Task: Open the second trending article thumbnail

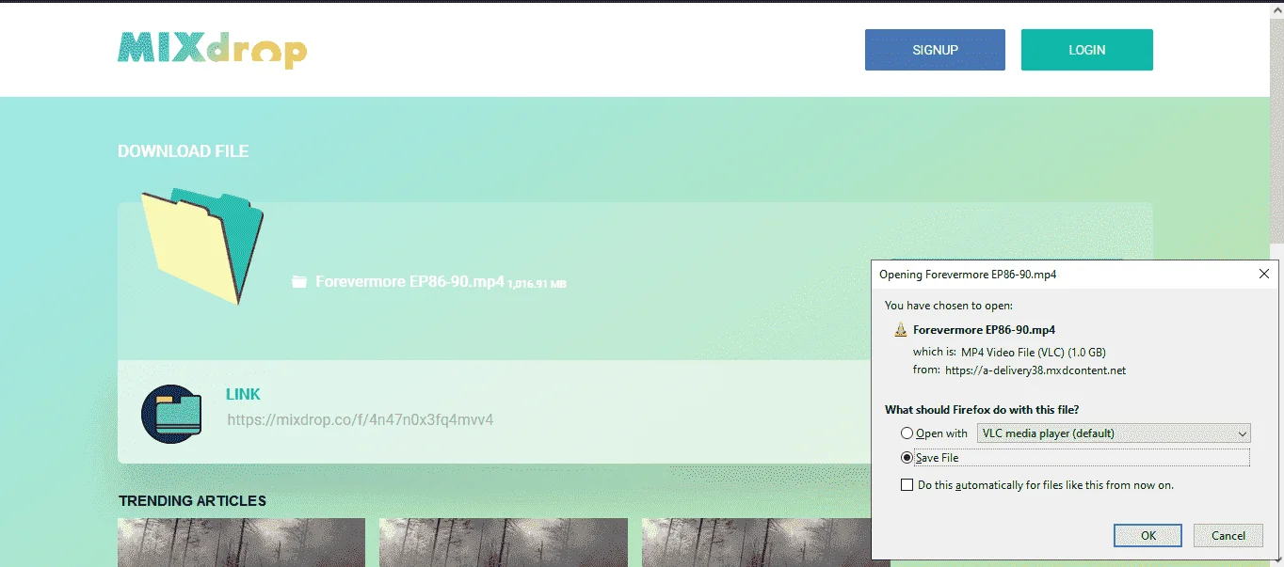Action: 503,543
